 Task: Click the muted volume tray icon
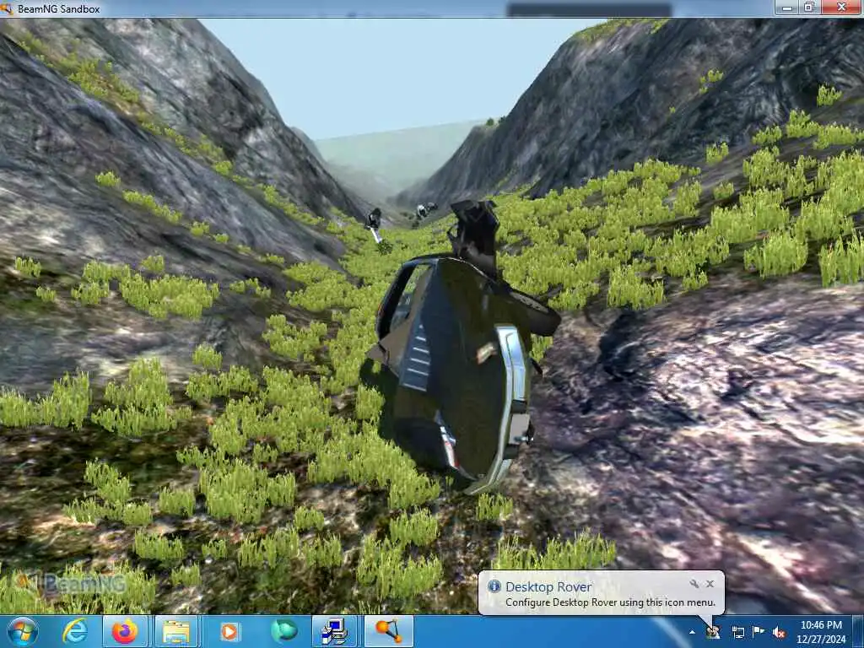pos(779,633)
